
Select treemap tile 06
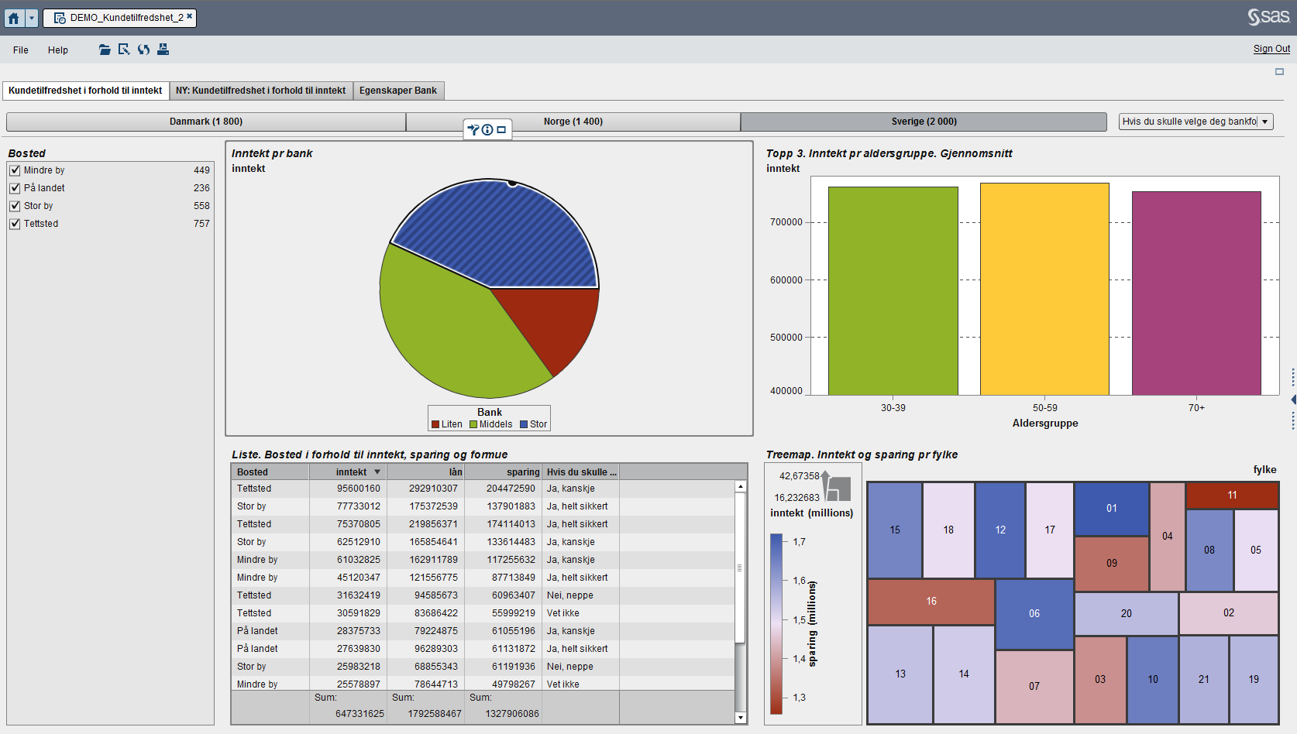[1034, 614]
